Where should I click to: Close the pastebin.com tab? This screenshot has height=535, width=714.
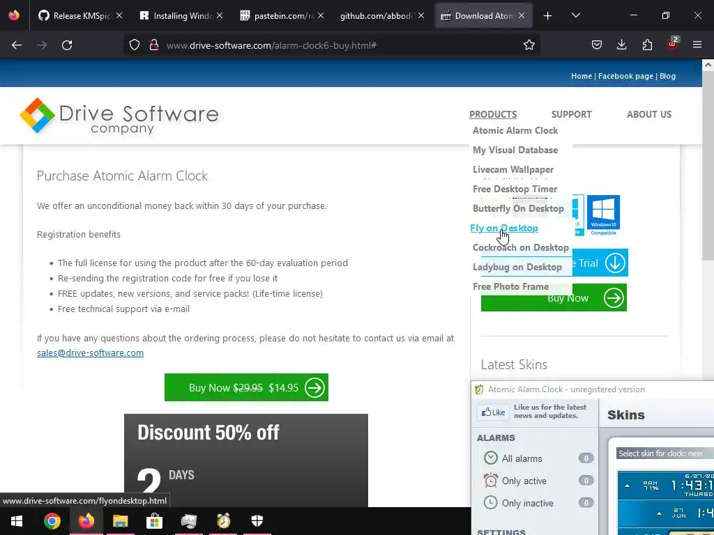pos(321,15)
